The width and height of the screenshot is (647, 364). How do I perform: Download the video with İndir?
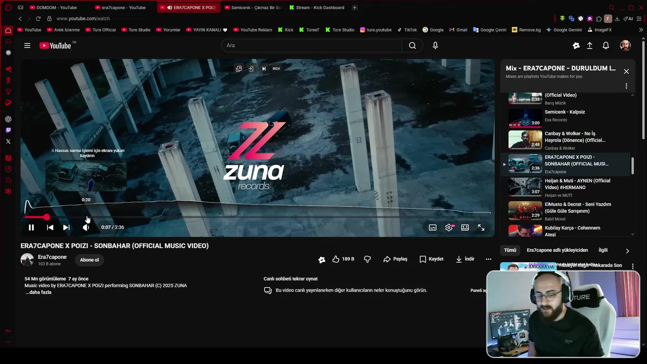[x=465, y=259]
